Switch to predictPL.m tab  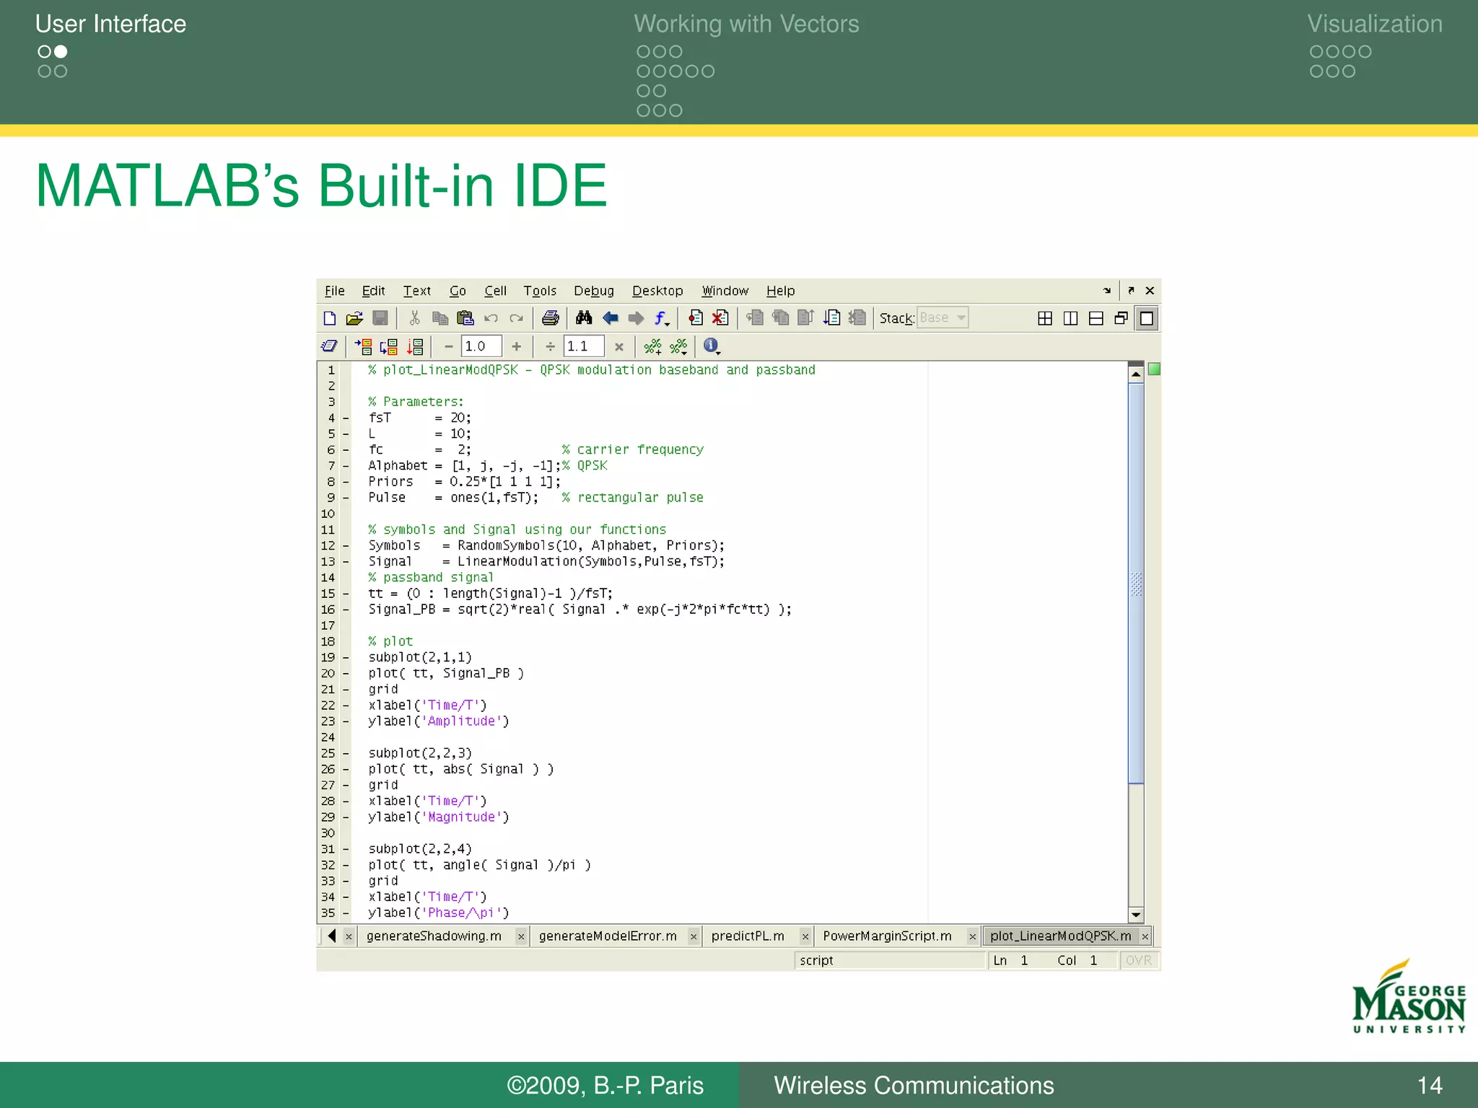(748, 936)
